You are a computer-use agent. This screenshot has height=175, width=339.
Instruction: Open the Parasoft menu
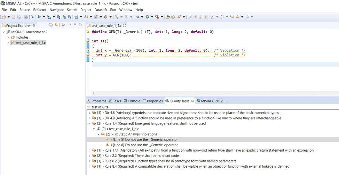[101, 10]
